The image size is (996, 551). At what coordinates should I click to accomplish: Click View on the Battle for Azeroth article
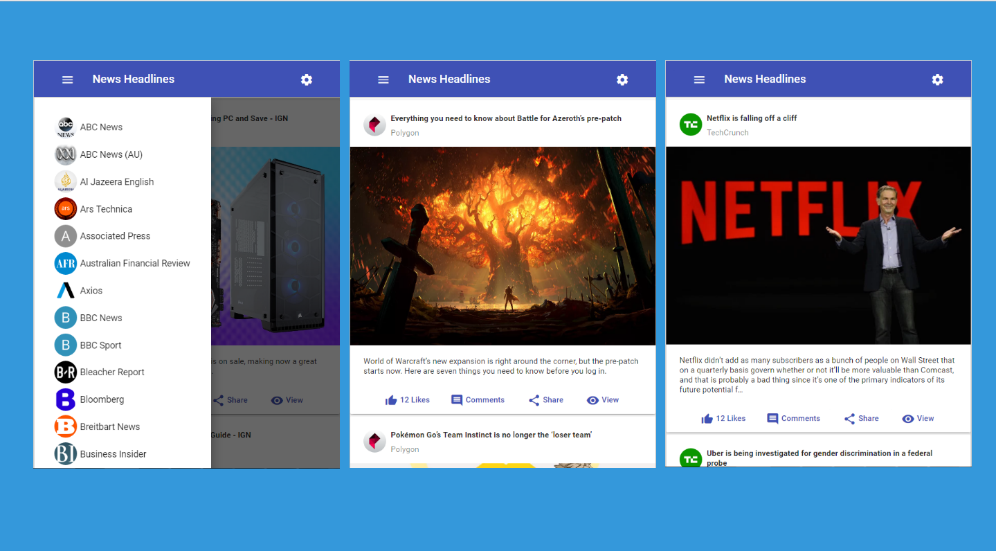602,400
